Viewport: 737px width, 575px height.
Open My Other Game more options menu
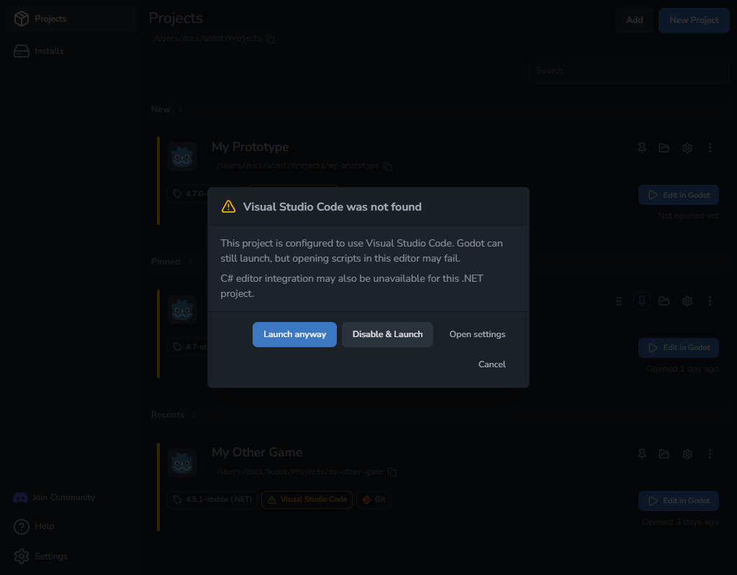(x=710, y=454)
